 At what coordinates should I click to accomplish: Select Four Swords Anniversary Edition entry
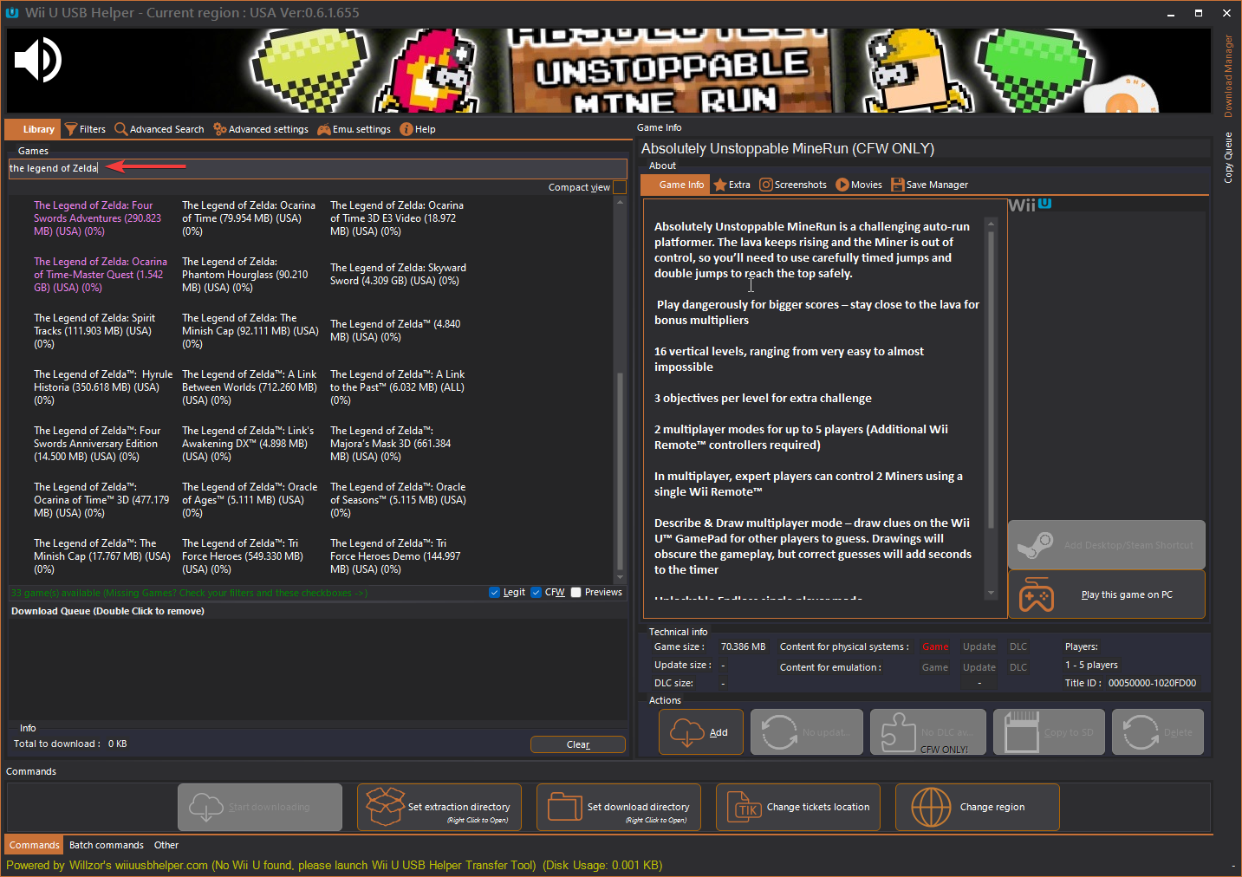97,444
